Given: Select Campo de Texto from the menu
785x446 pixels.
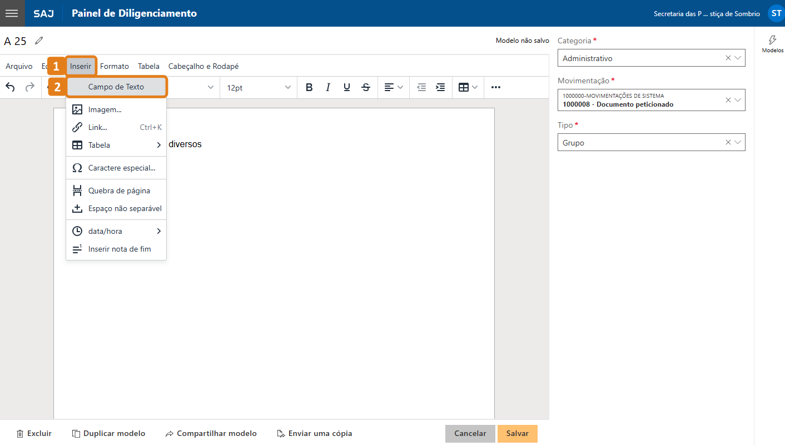Looking at the screenshot, I should 116,87.
